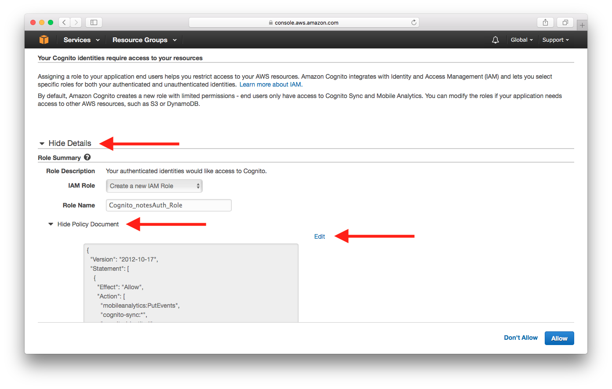Image resolution: width=612 pixels, height=389 pixels.
Task: Click the "Effect": "Allow" policy line
Action: pyautogui.click(x=120, y=287)
